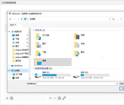The height and width of the screenshot is (105, 124).
Task: Click the 此电脑 path in the address bar
Action: pyautogui.click(x=33, y=19)
